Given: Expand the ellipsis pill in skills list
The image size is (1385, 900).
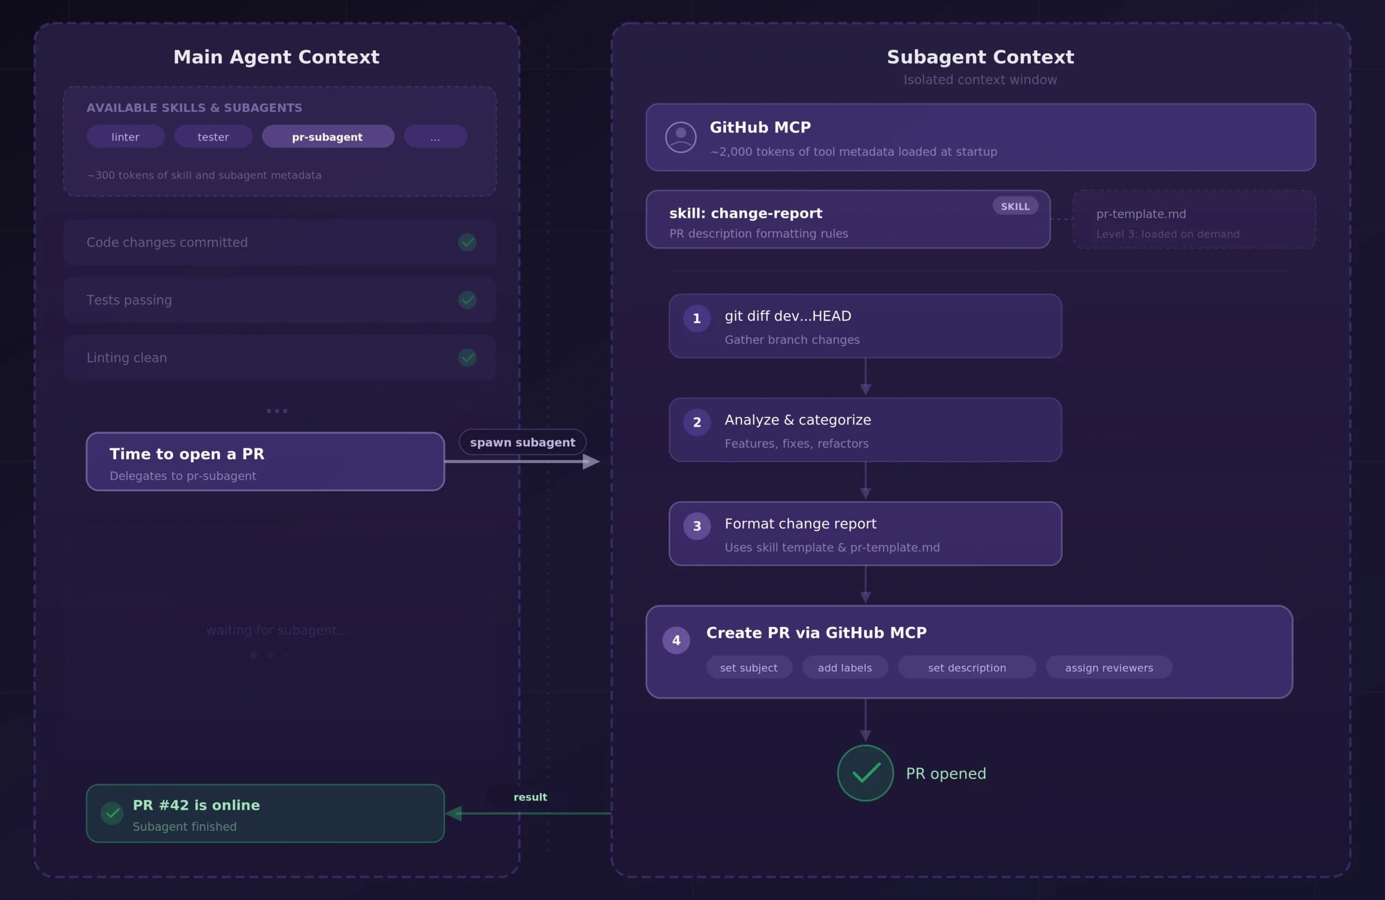Looking at the screenshot, I should [434, 136].
